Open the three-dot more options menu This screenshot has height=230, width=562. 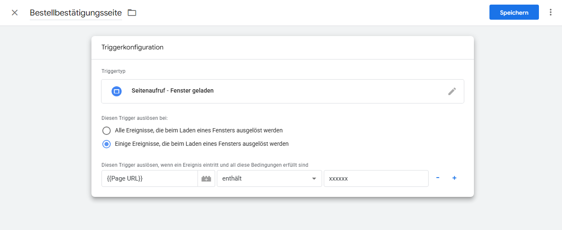pyautogui.click(x=551, y=13)
